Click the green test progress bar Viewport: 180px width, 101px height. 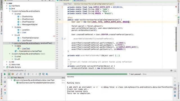pyautogui.click(x=97, y=74)
